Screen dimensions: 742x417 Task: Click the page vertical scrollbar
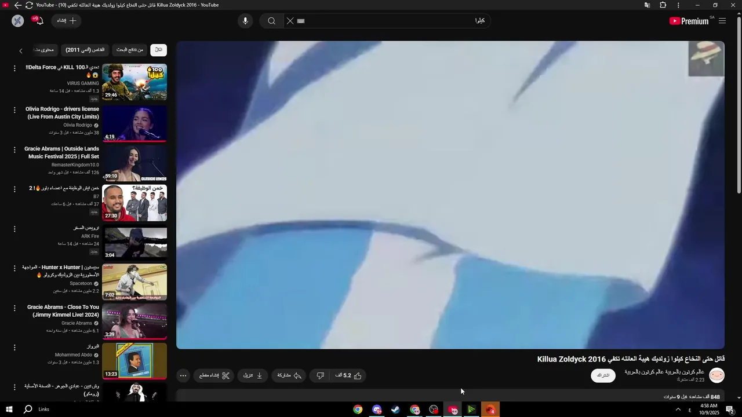tap(739, 104)
